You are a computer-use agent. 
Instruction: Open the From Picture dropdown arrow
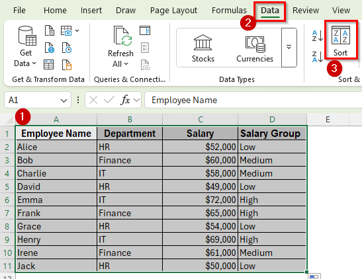click(x=77, y=30)
